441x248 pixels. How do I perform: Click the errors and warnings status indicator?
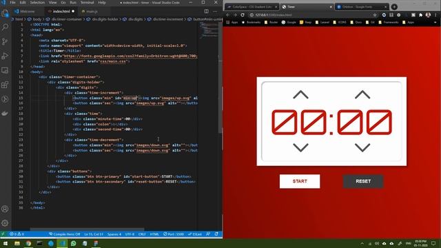[17, 234]
